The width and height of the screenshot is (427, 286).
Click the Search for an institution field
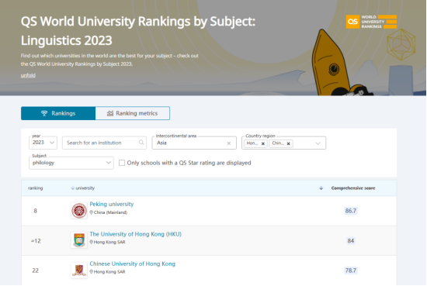click(104, 143)
